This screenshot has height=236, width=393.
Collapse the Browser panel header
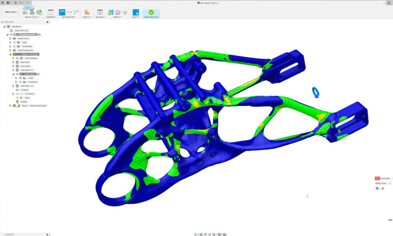pos(3,22)
